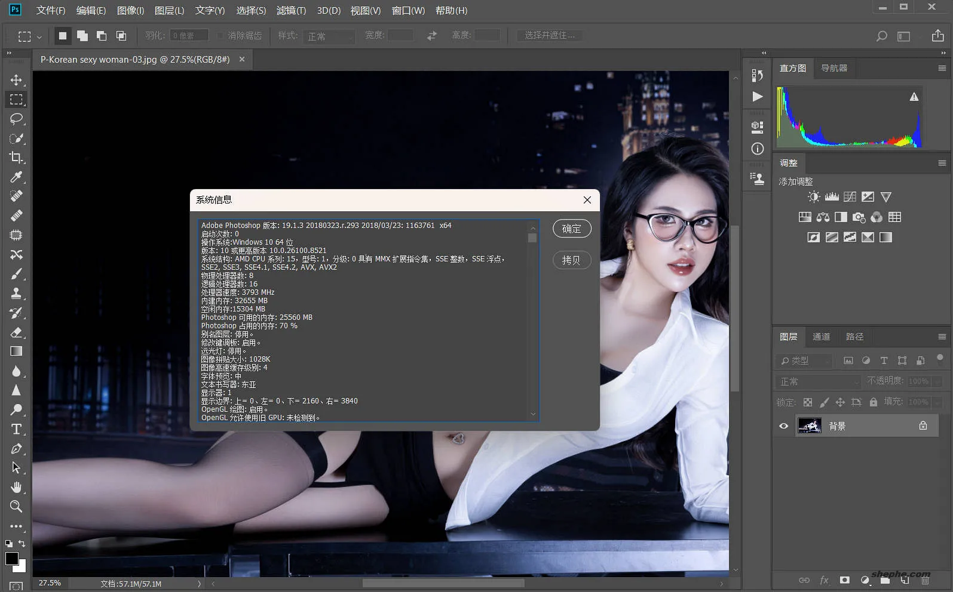Open the 填充 dropdown arrow
Screen dimensions: 953x592
tap(937, 402)
